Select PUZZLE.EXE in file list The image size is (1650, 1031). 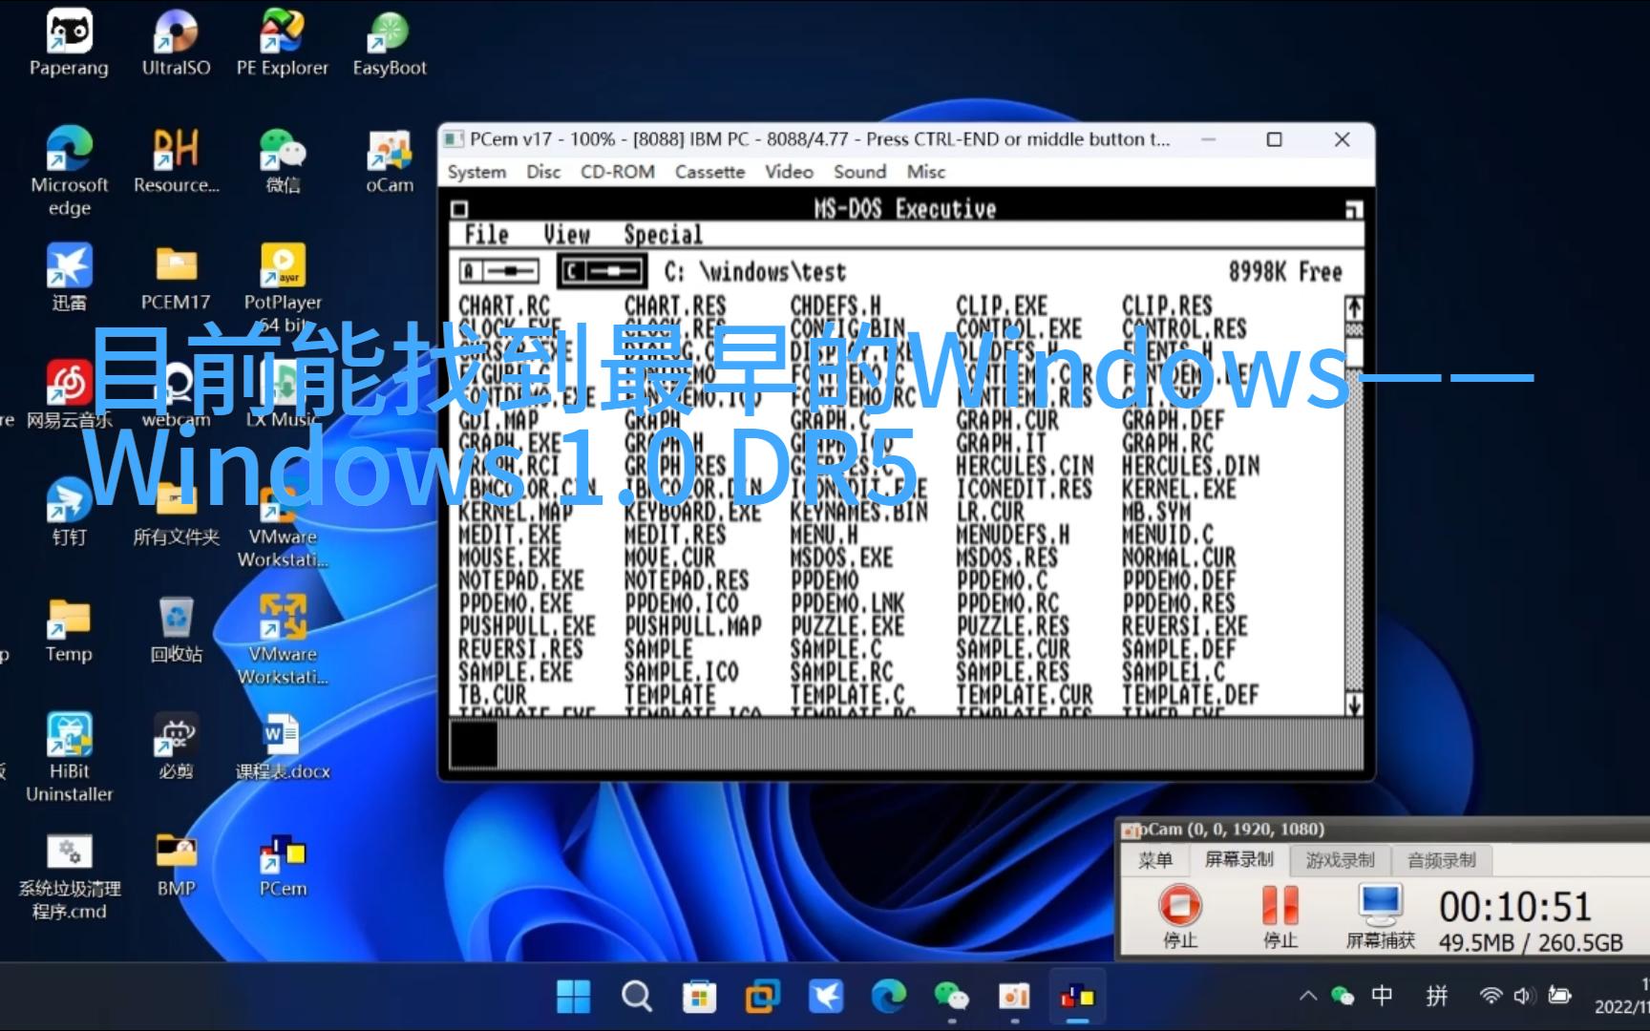coord(847,626)
